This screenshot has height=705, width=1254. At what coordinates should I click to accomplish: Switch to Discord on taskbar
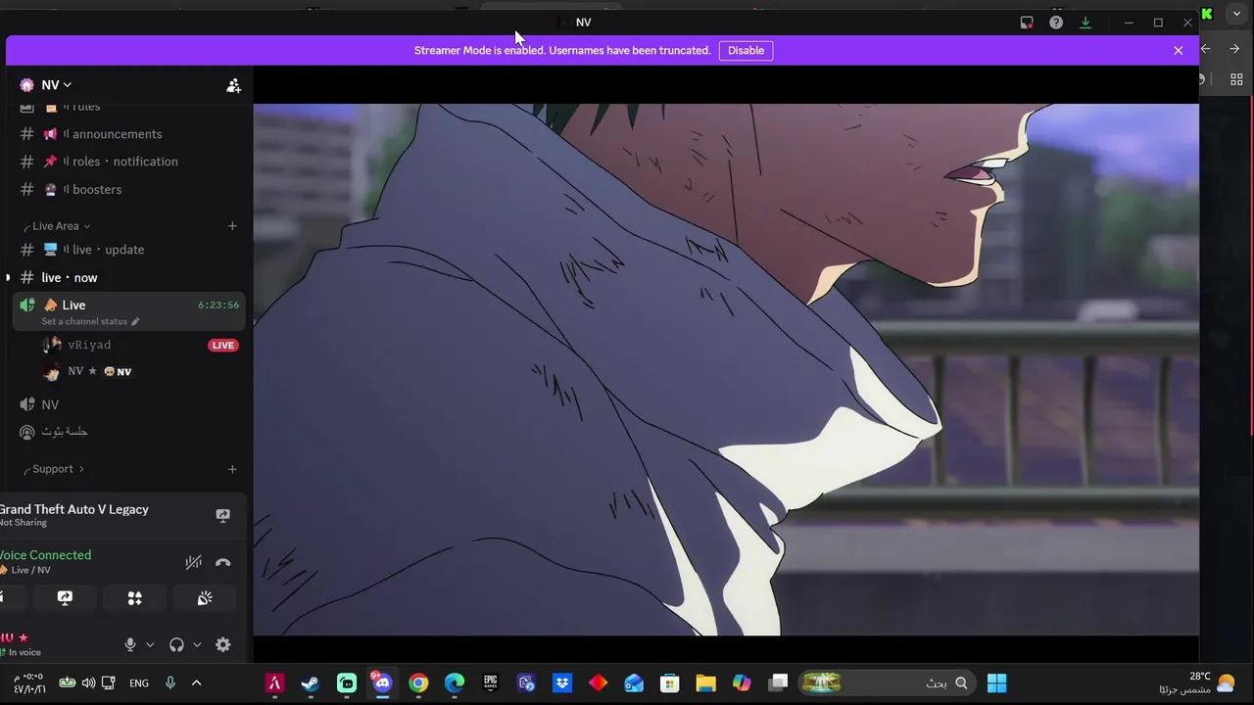point(382,683)
